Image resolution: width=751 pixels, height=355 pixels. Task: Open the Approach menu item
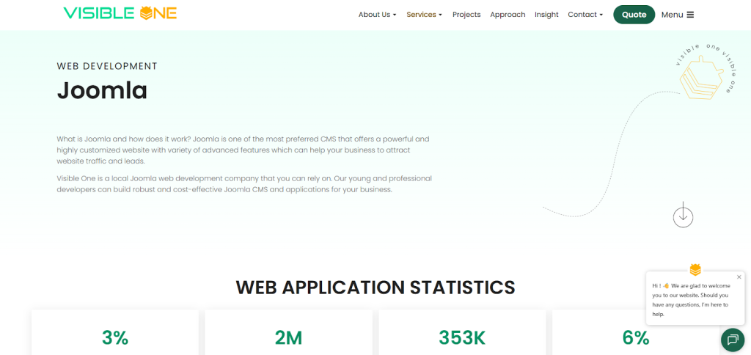[508, 15]
